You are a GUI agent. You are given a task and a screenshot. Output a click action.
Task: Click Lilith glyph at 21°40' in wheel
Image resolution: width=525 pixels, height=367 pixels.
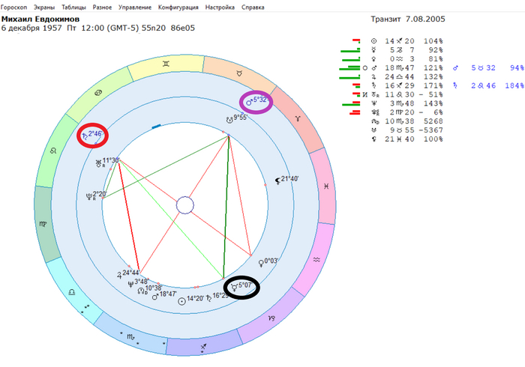277,181
